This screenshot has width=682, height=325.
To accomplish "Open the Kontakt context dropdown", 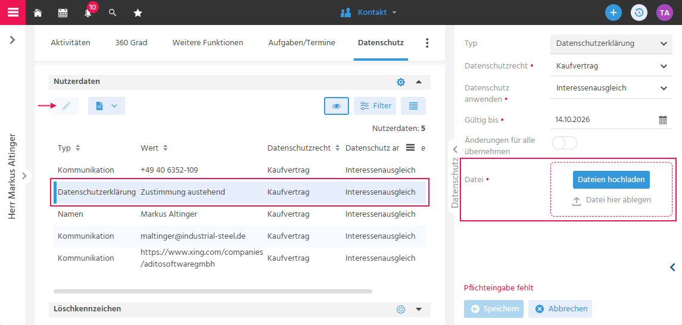I will (x=369, y=12).
